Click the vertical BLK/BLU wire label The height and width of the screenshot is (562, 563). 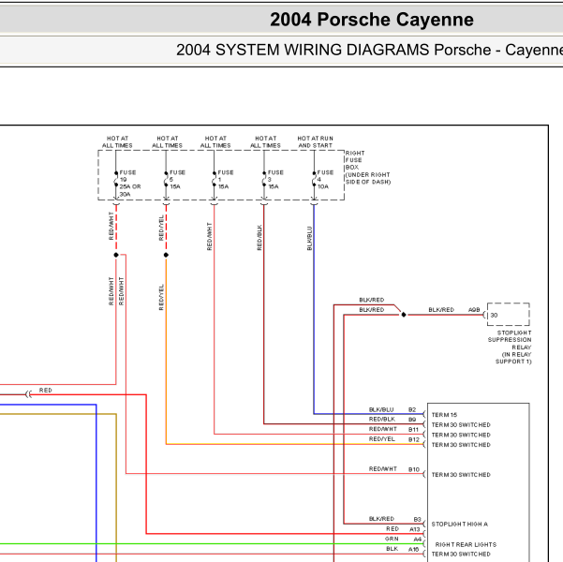tap(309, 238)
